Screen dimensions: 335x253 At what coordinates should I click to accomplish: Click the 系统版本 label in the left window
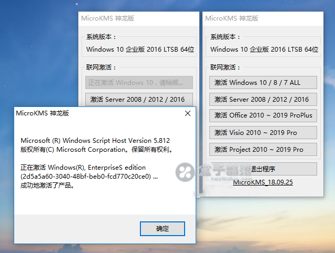click(101, 37)
